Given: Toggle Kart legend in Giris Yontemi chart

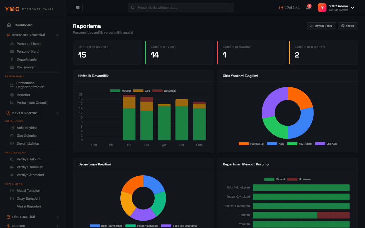Looking at the screenshot, I should (x=275, y=144).
